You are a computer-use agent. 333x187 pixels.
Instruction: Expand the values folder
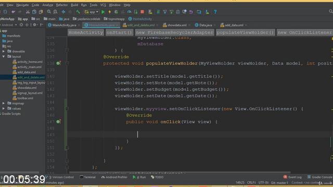(x=4, y=109)
